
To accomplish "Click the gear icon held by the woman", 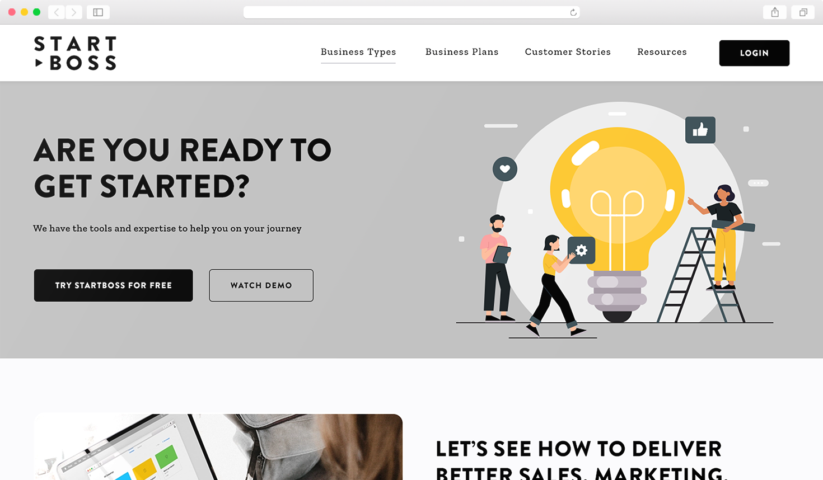I will click(x=581, y=250).
